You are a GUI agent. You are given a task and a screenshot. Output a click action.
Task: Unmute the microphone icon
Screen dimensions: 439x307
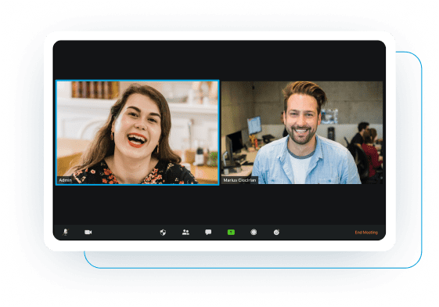point(66,233)
